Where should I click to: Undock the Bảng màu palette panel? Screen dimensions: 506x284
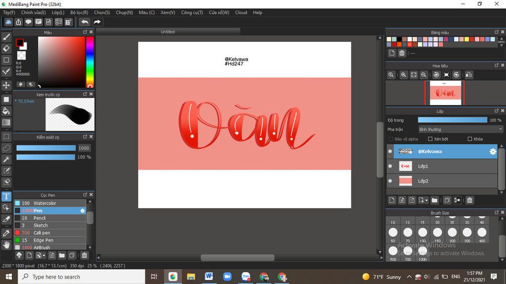click(x=497, y=32)
